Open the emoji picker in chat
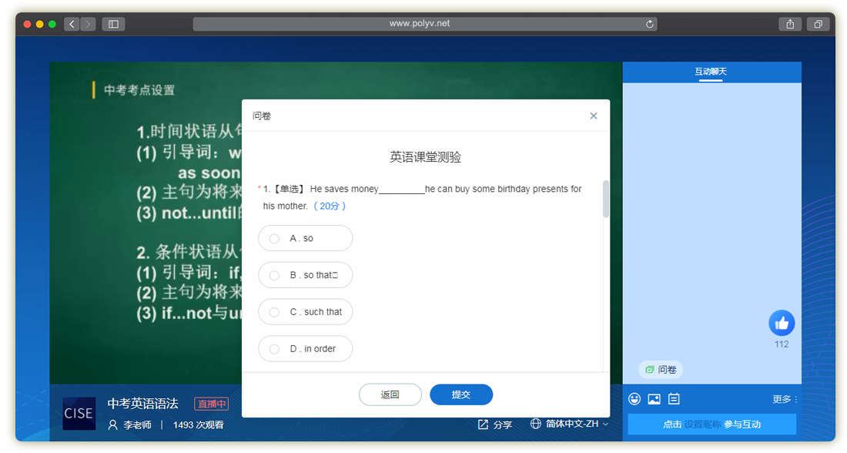 coord(634,399)
